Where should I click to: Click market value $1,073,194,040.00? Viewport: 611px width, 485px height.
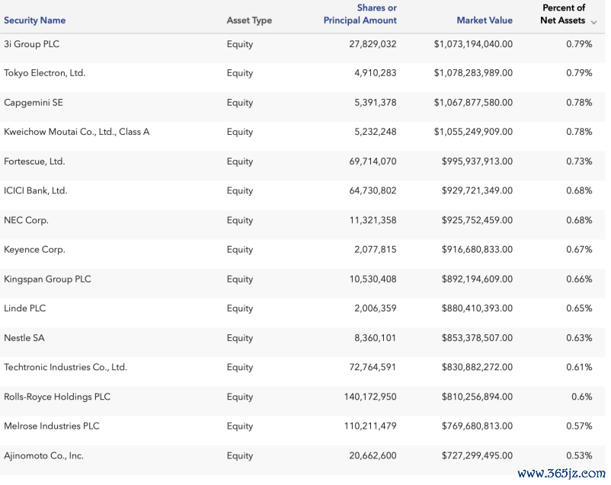point(473,44)
